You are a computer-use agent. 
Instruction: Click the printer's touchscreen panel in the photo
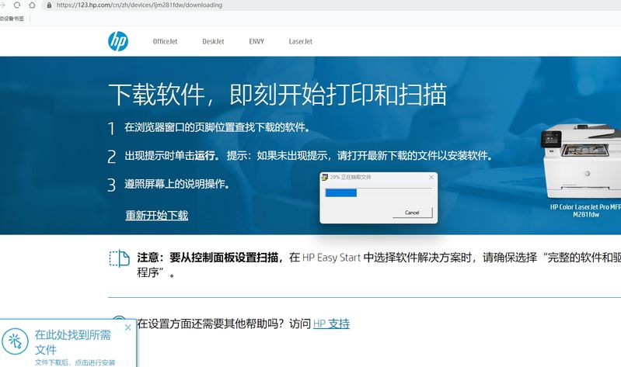(x=552, y=140)
